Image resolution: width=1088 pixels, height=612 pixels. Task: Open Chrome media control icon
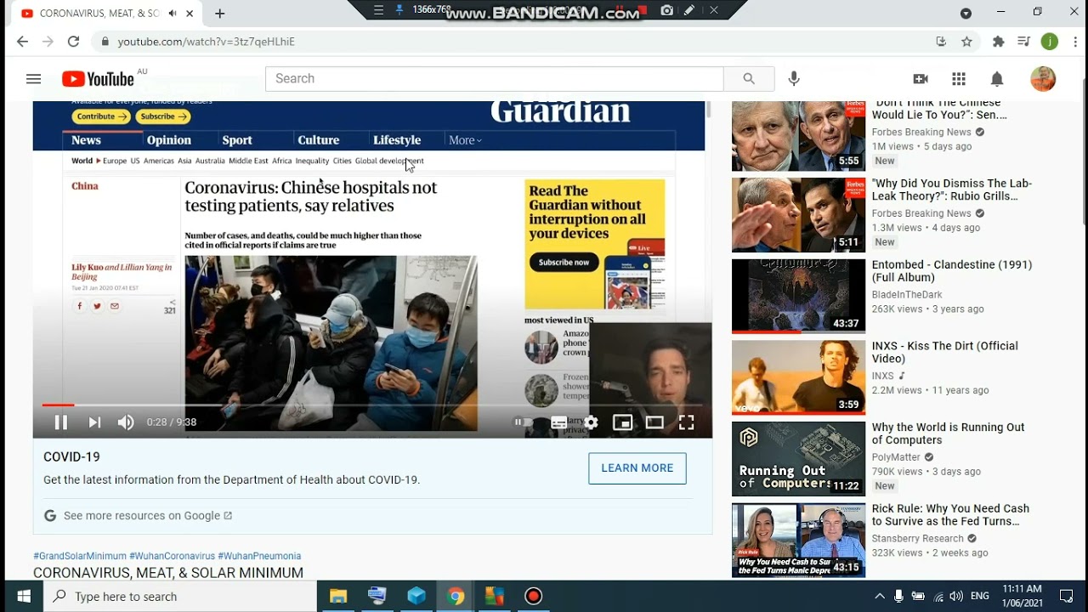click(1024, 42)
